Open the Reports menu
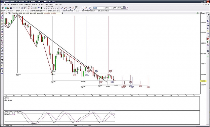The width and height of the screenshot is (210, 127). tap(34, 4)
